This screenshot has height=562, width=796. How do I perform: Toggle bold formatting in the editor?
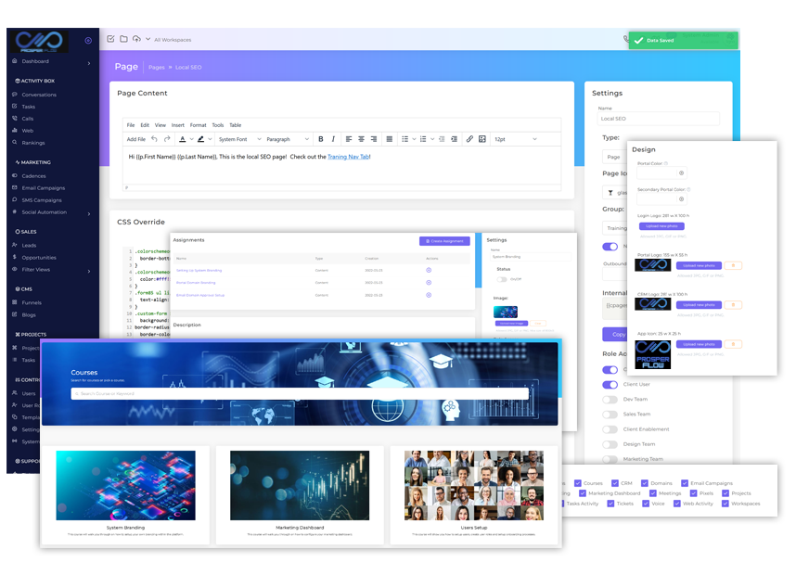coord(321,137)
